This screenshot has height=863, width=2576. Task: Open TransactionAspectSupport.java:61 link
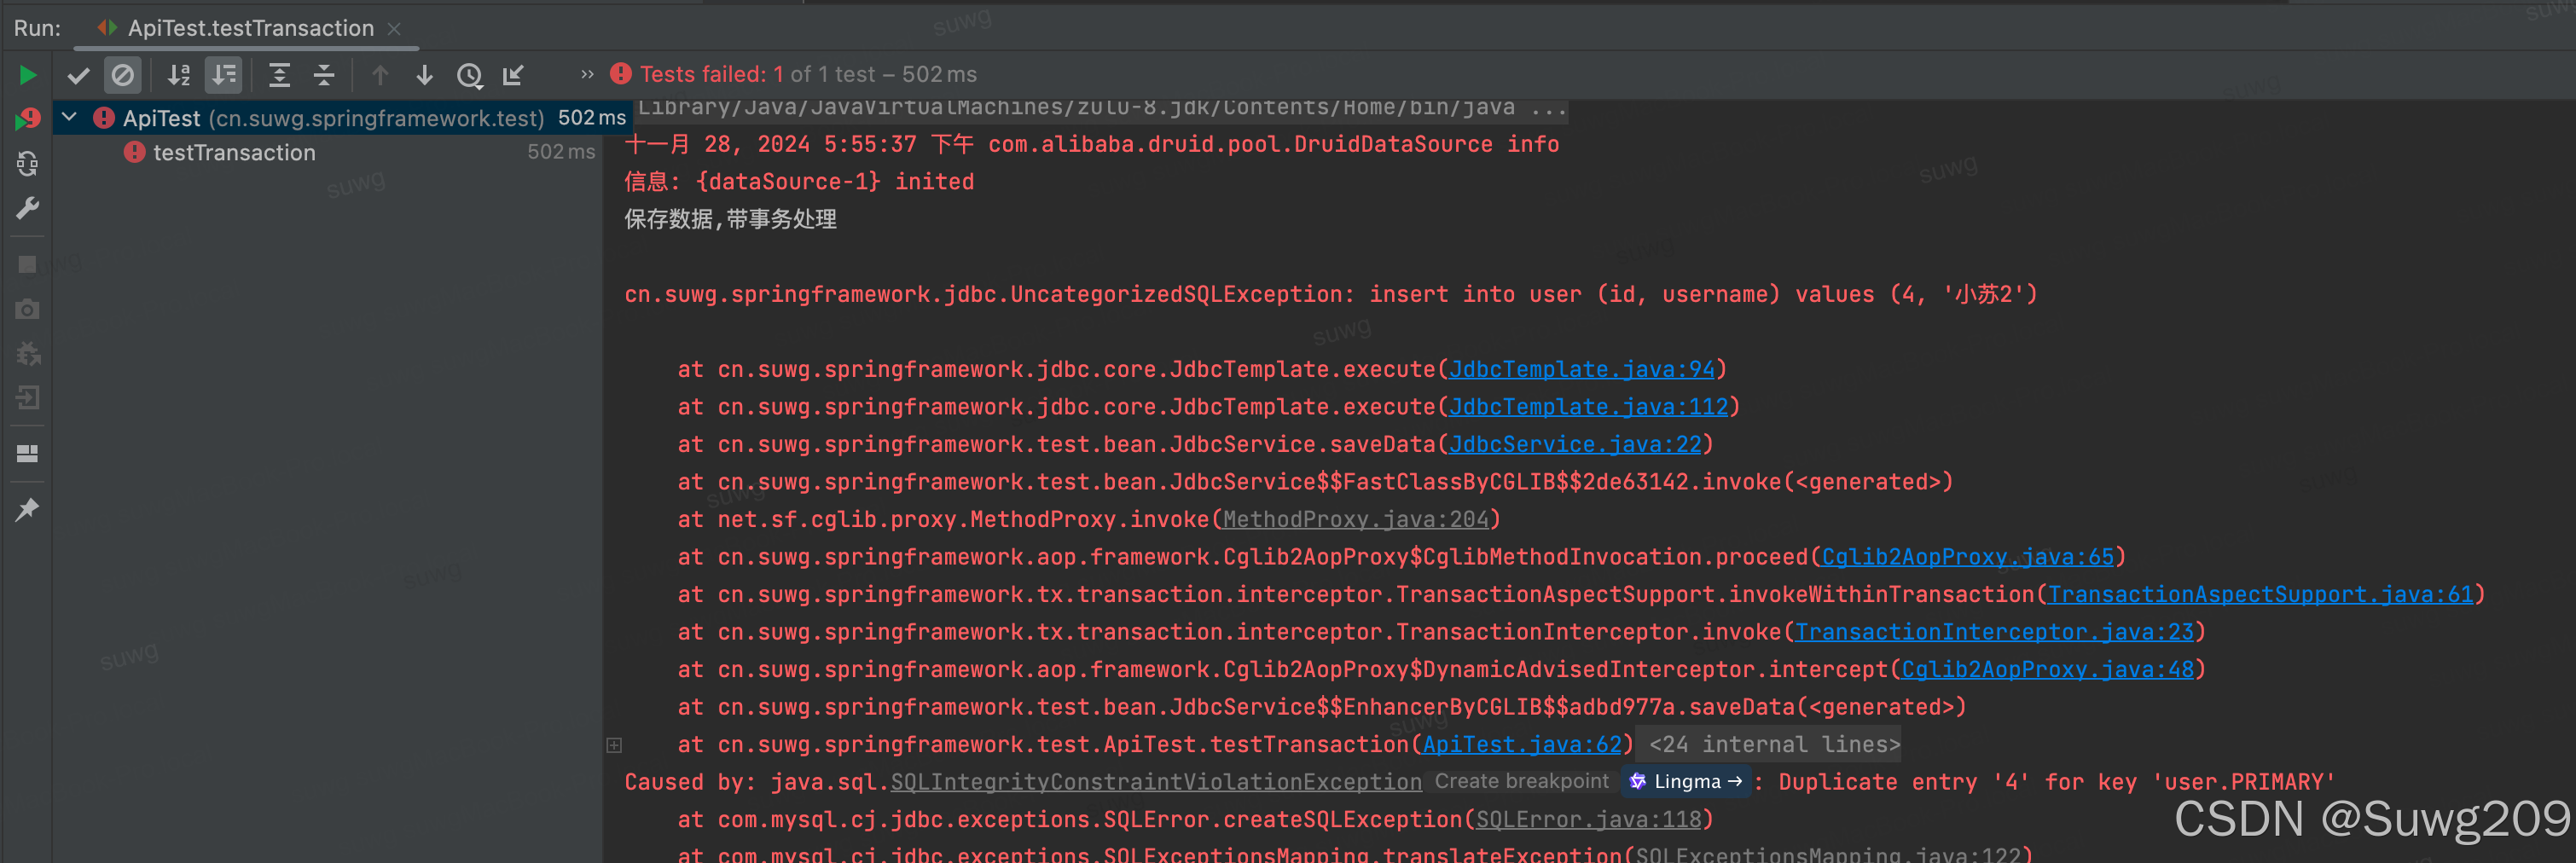point(2260,595)
